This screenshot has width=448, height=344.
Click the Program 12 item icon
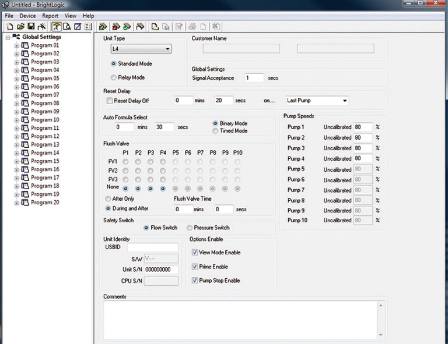[25, 136]
